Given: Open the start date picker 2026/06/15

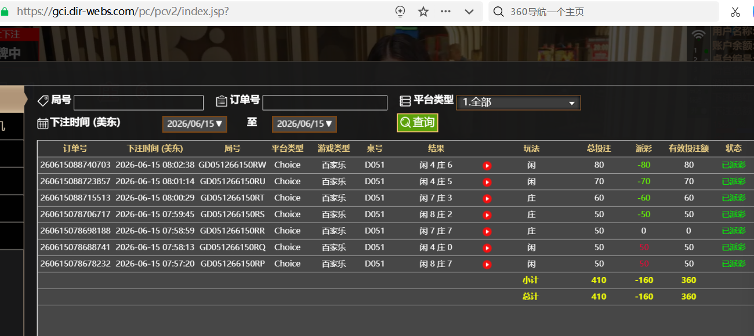Looking at the screenshot, I should tap(194, 124).
